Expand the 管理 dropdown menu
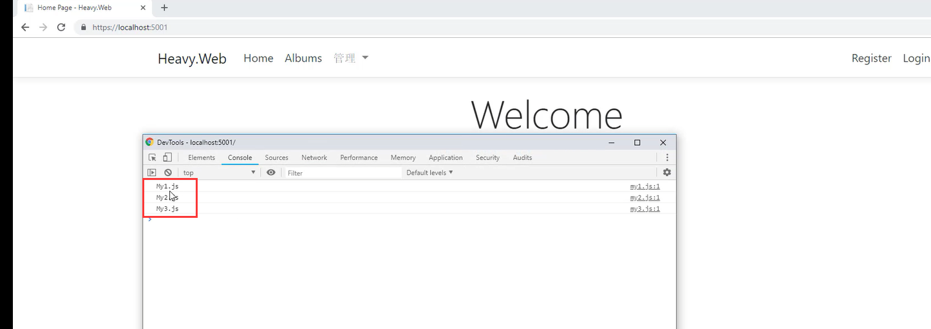 tap(351, 58)
